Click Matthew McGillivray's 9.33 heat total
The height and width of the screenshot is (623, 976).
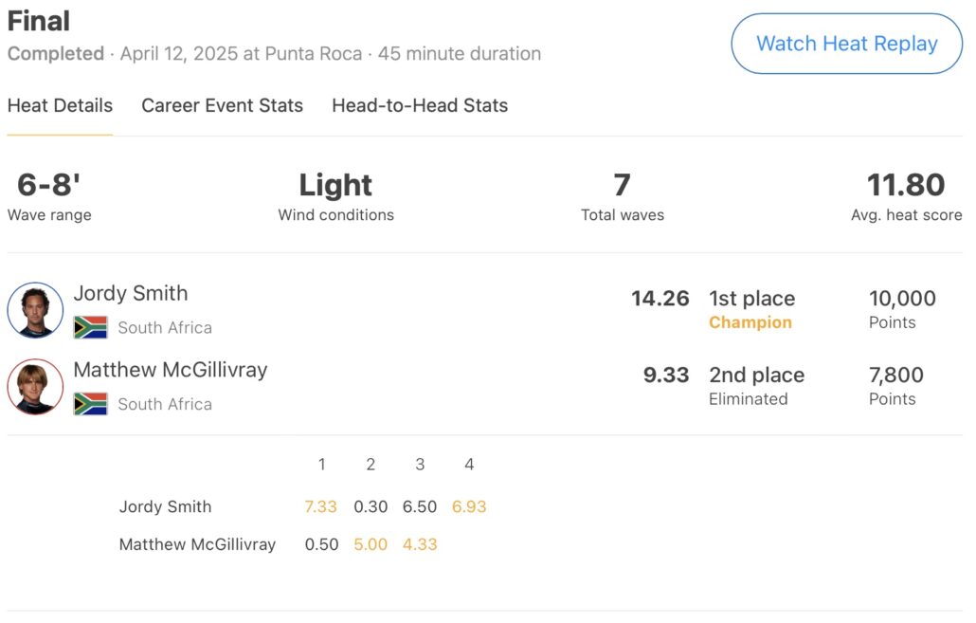[x=665, y=375]
